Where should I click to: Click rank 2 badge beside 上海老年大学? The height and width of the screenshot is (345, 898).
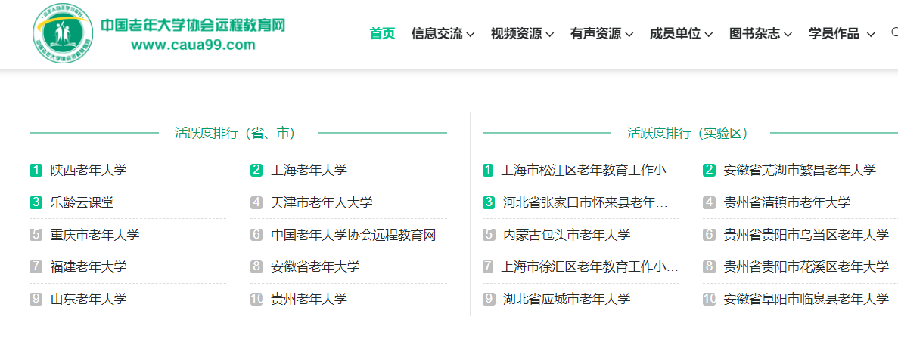click(256, 170)
